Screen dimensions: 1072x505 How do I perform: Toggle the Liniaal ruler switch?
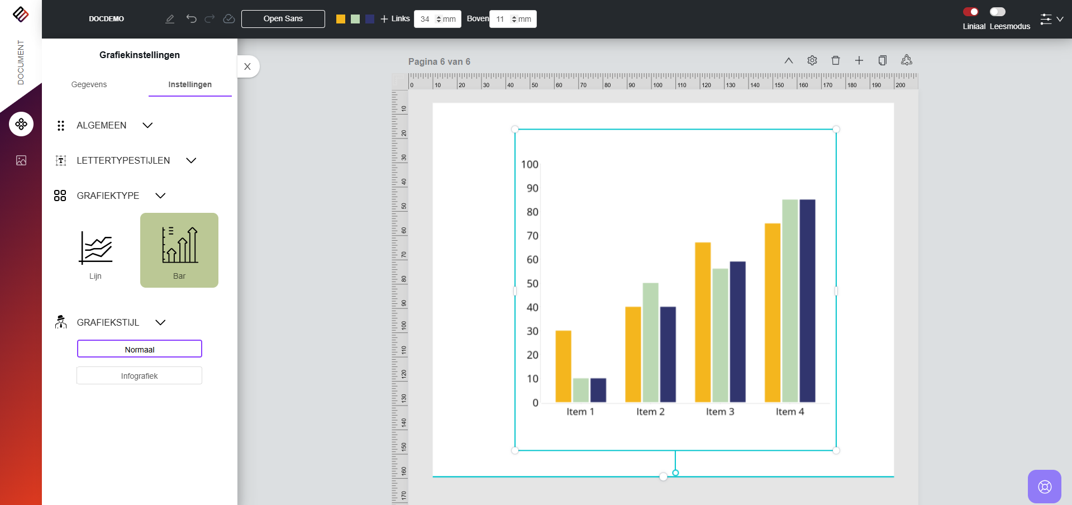coord(971,12)
